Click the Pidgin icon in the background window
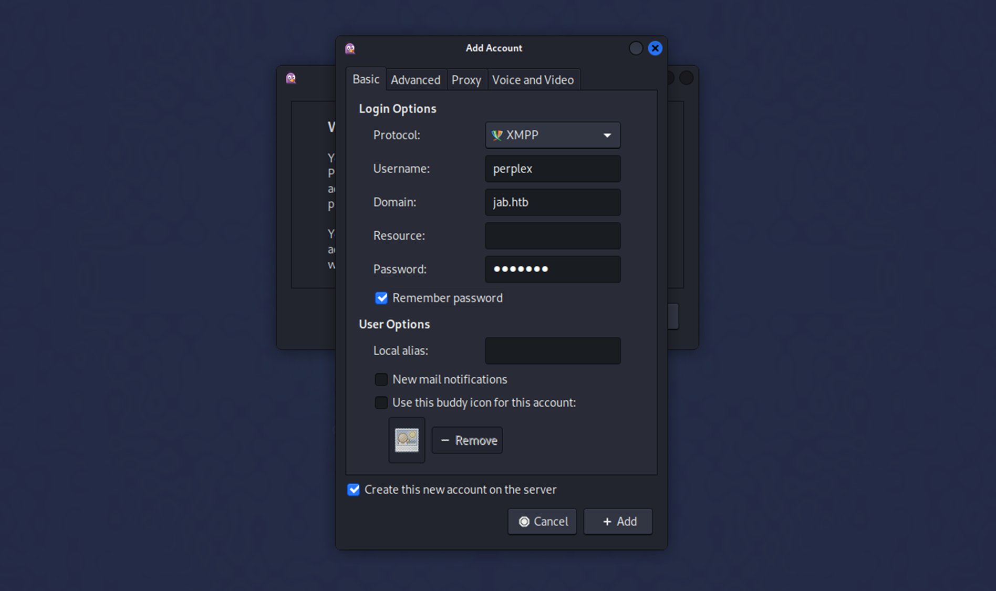996x591 pixels. pyautogui.click(x=290, y=78)
